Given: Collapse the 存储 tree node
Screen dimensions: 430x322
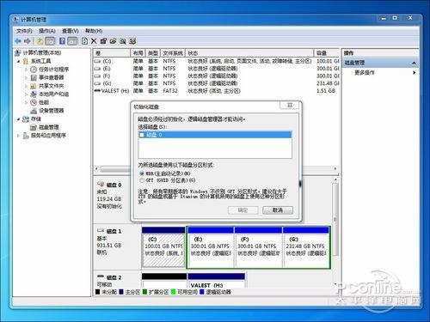Looking at the screenshot, I should (19, 118).
